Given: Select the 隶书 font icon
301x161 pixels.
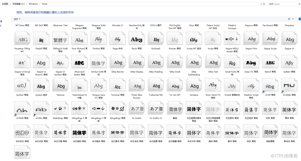Looking at the screenshot, I should (x=232, y=132).
